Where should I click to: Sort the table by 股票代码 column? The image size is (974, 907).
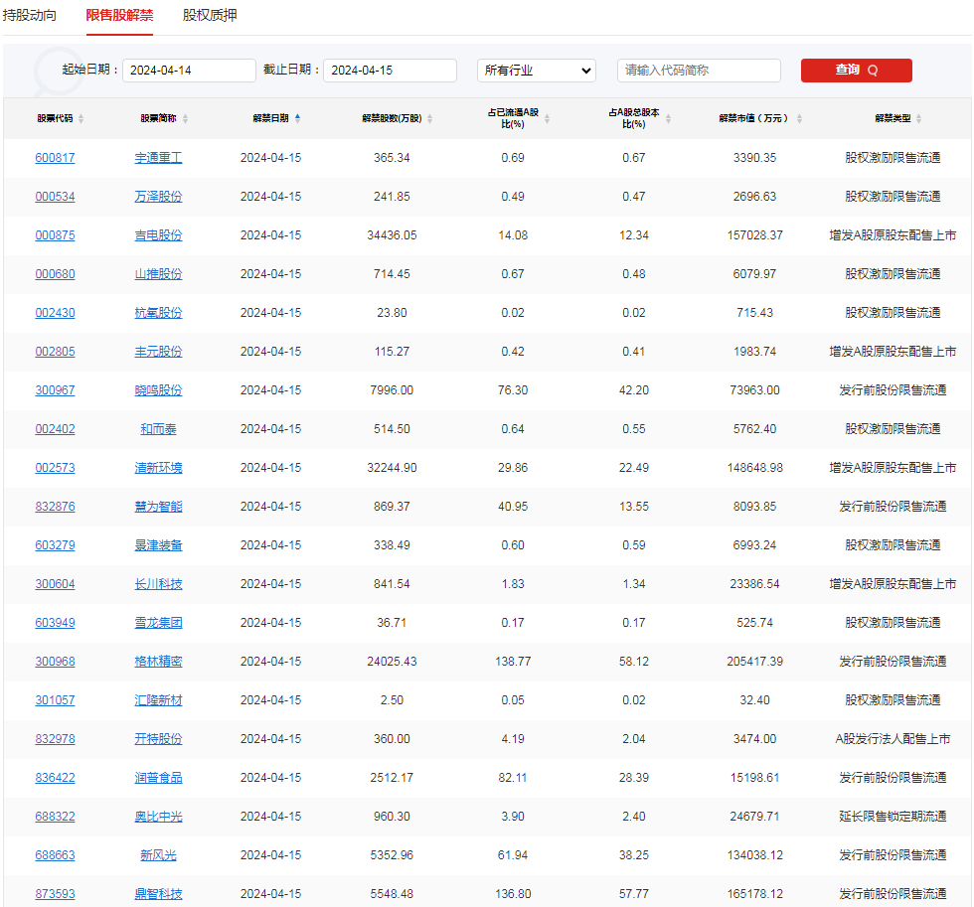[79, 117]
